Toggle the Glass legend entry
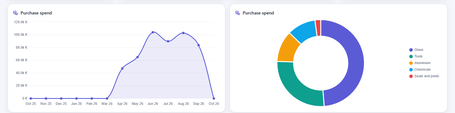This screenshot has width=455, height=113. point(416,50)
